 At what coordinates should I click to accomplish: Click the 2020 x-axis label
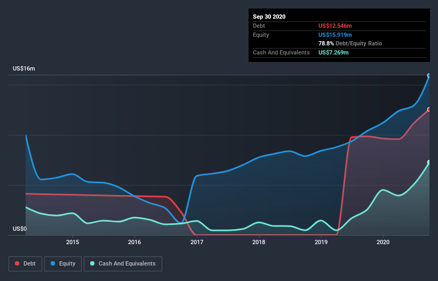(383, 242)
